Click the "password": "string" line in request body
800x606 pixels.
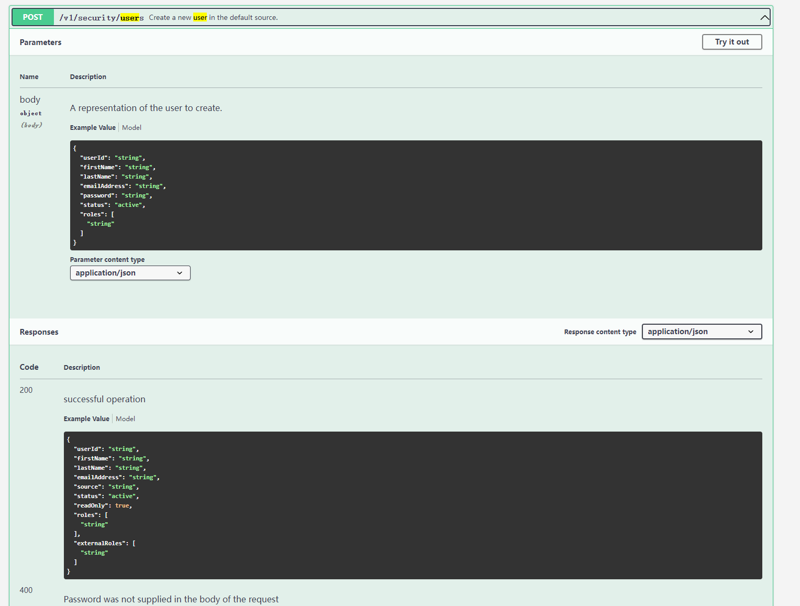116,195
